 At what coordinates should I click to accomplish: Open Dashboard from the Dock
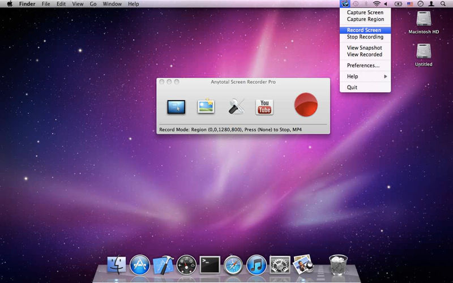point(186,265)
